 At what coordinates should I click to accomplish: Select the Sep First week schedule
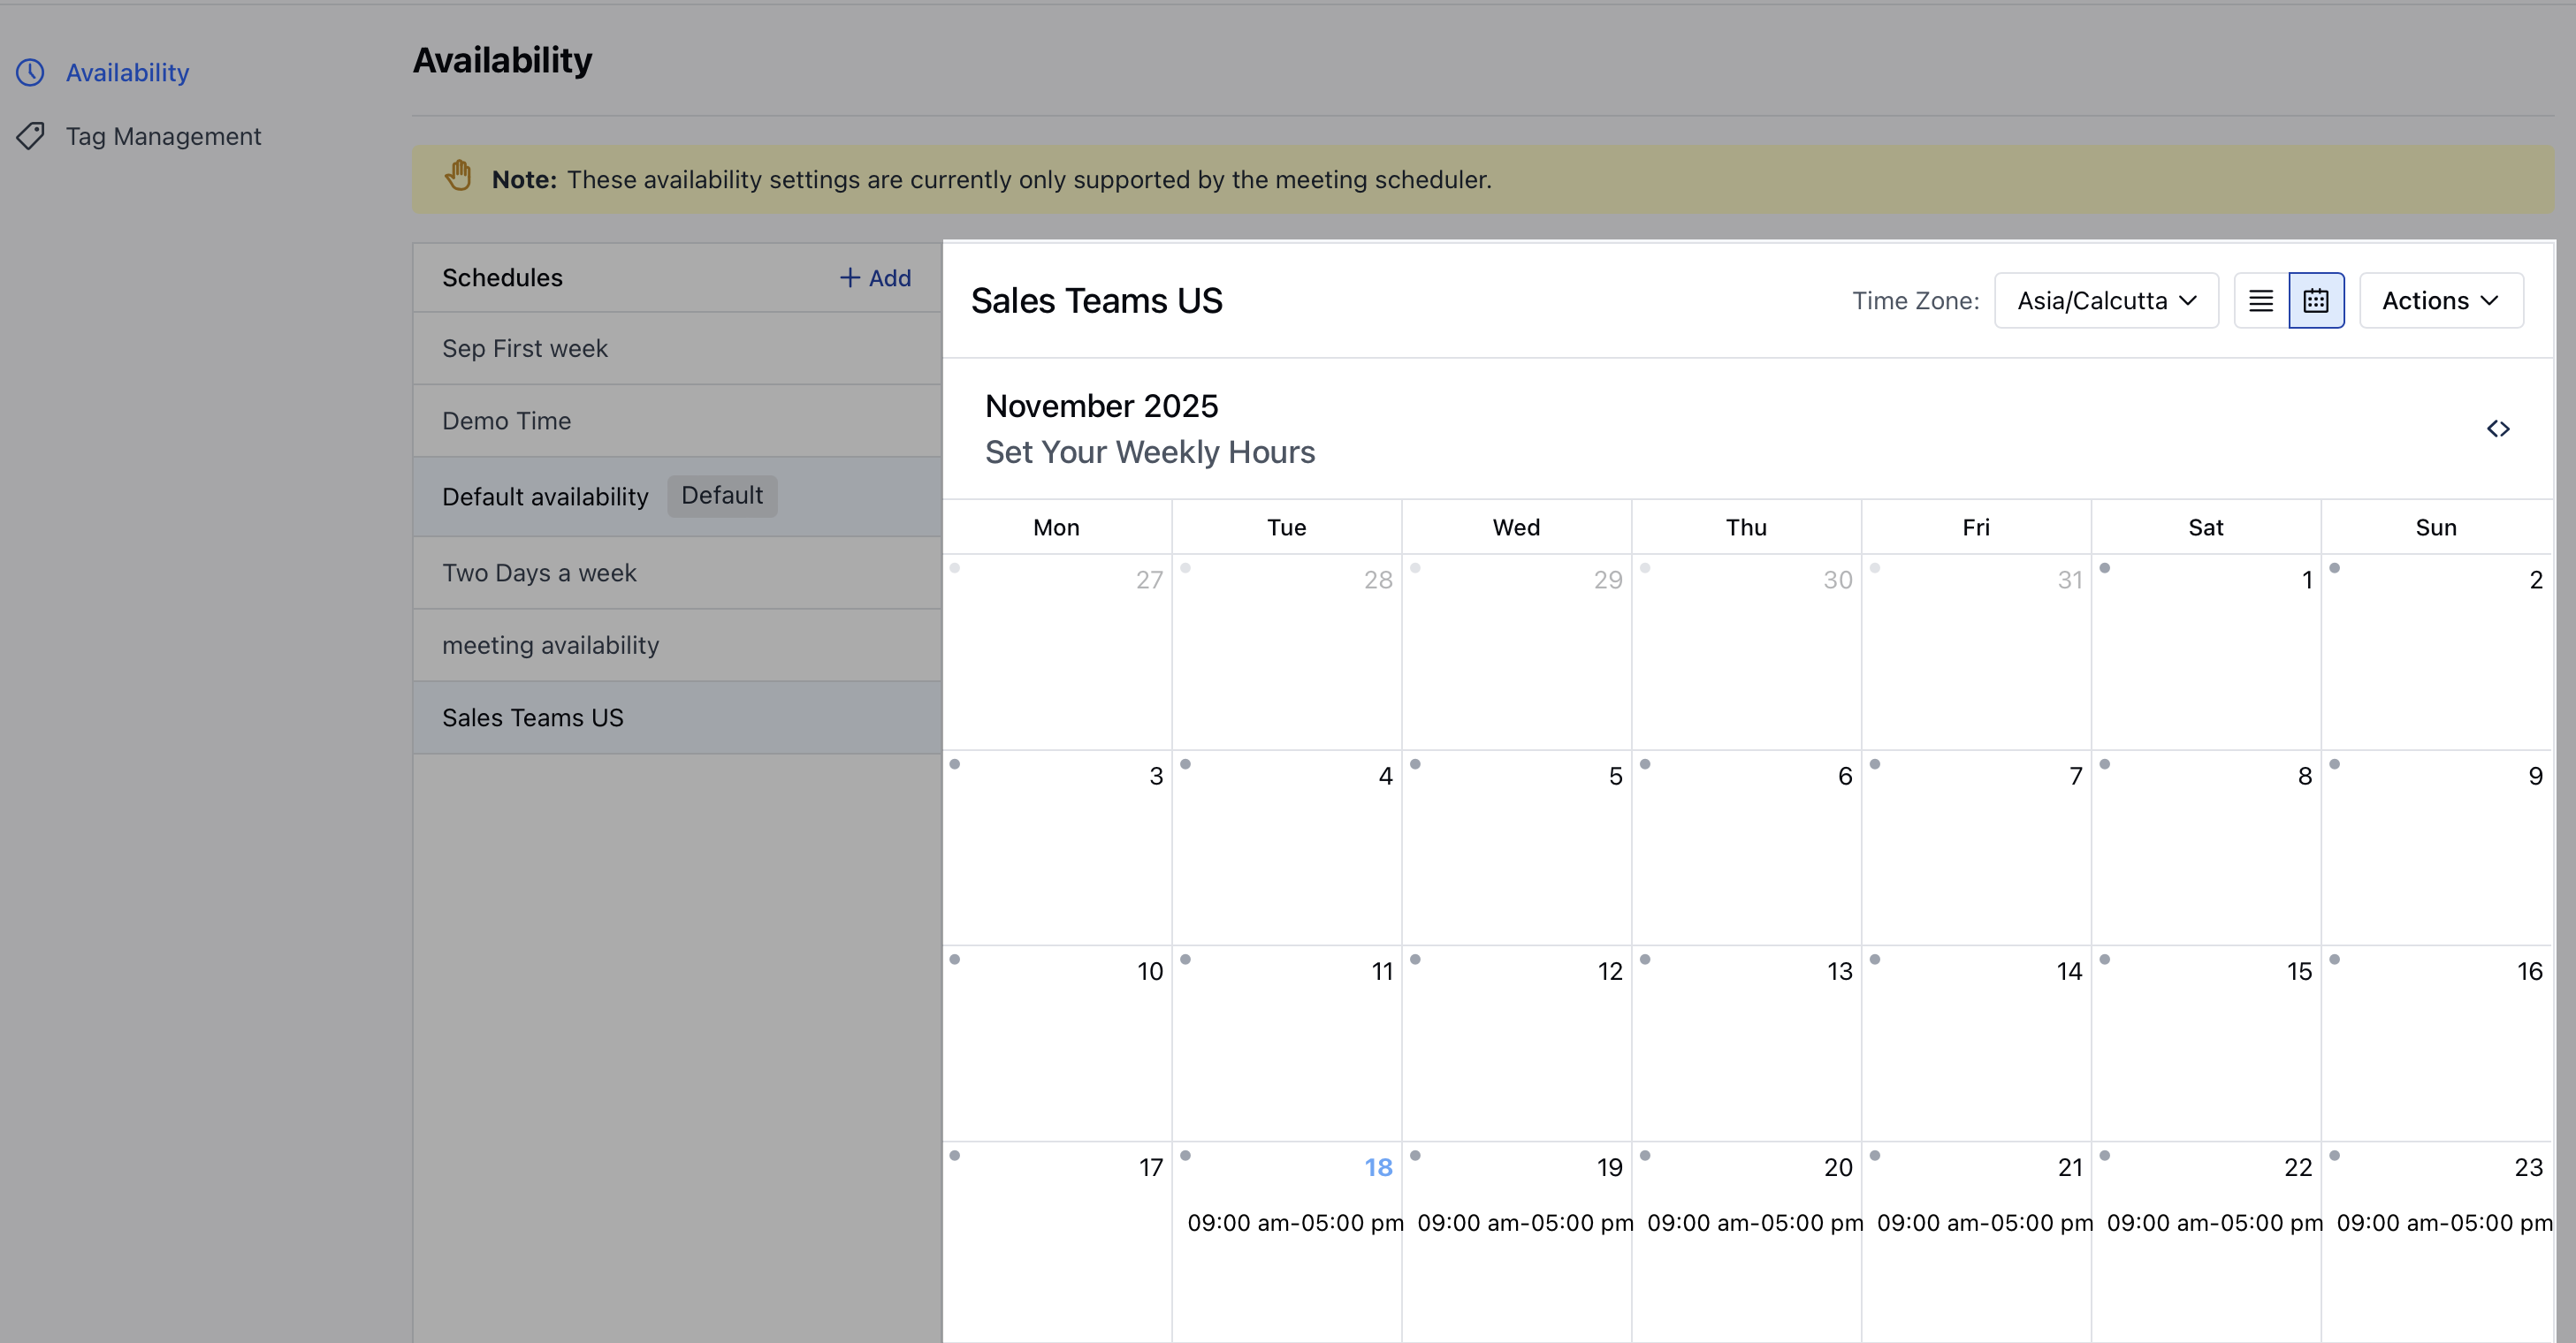525,349
